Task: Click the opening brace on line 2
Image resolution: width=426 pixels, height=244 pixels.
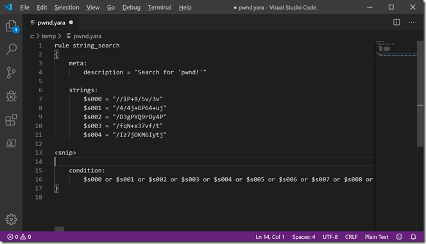Action: 56,54
